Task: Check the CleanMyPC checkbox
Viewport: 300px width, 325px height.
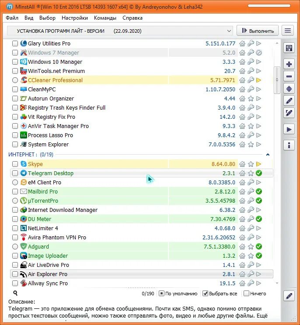Action: tap(15, 90)
